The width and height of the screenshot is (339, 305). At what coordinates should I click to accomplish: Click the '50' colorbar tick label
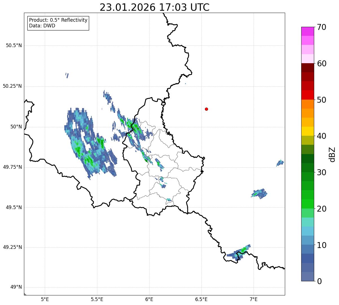[321, 100]
